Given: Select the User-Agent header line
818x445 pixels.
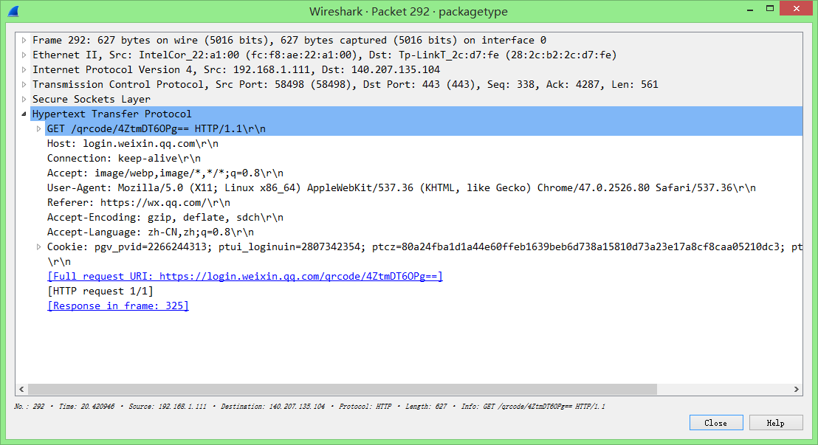Looking at the screenshot, I should (401, 187).
